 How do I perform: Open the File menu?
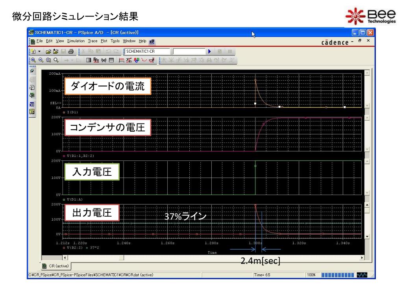pyautogui.click(x=40, y=41)
